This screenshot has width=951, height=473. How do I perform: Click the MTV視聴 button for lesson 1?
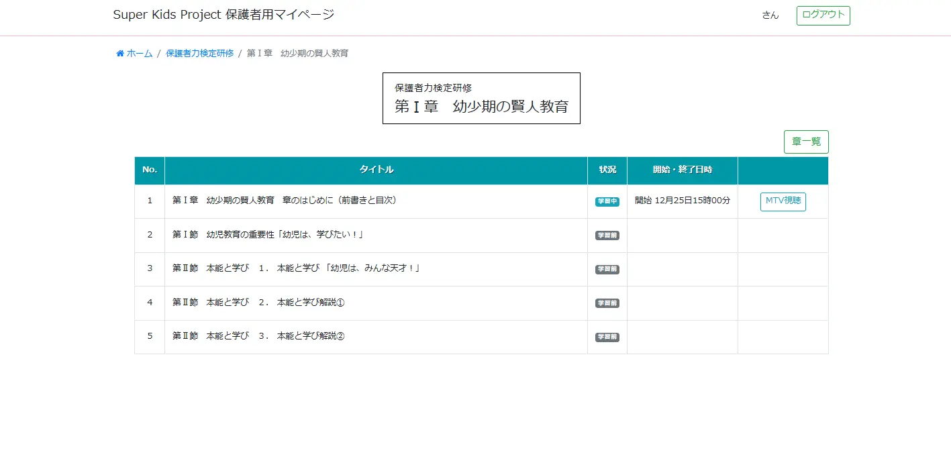point(783,201)
